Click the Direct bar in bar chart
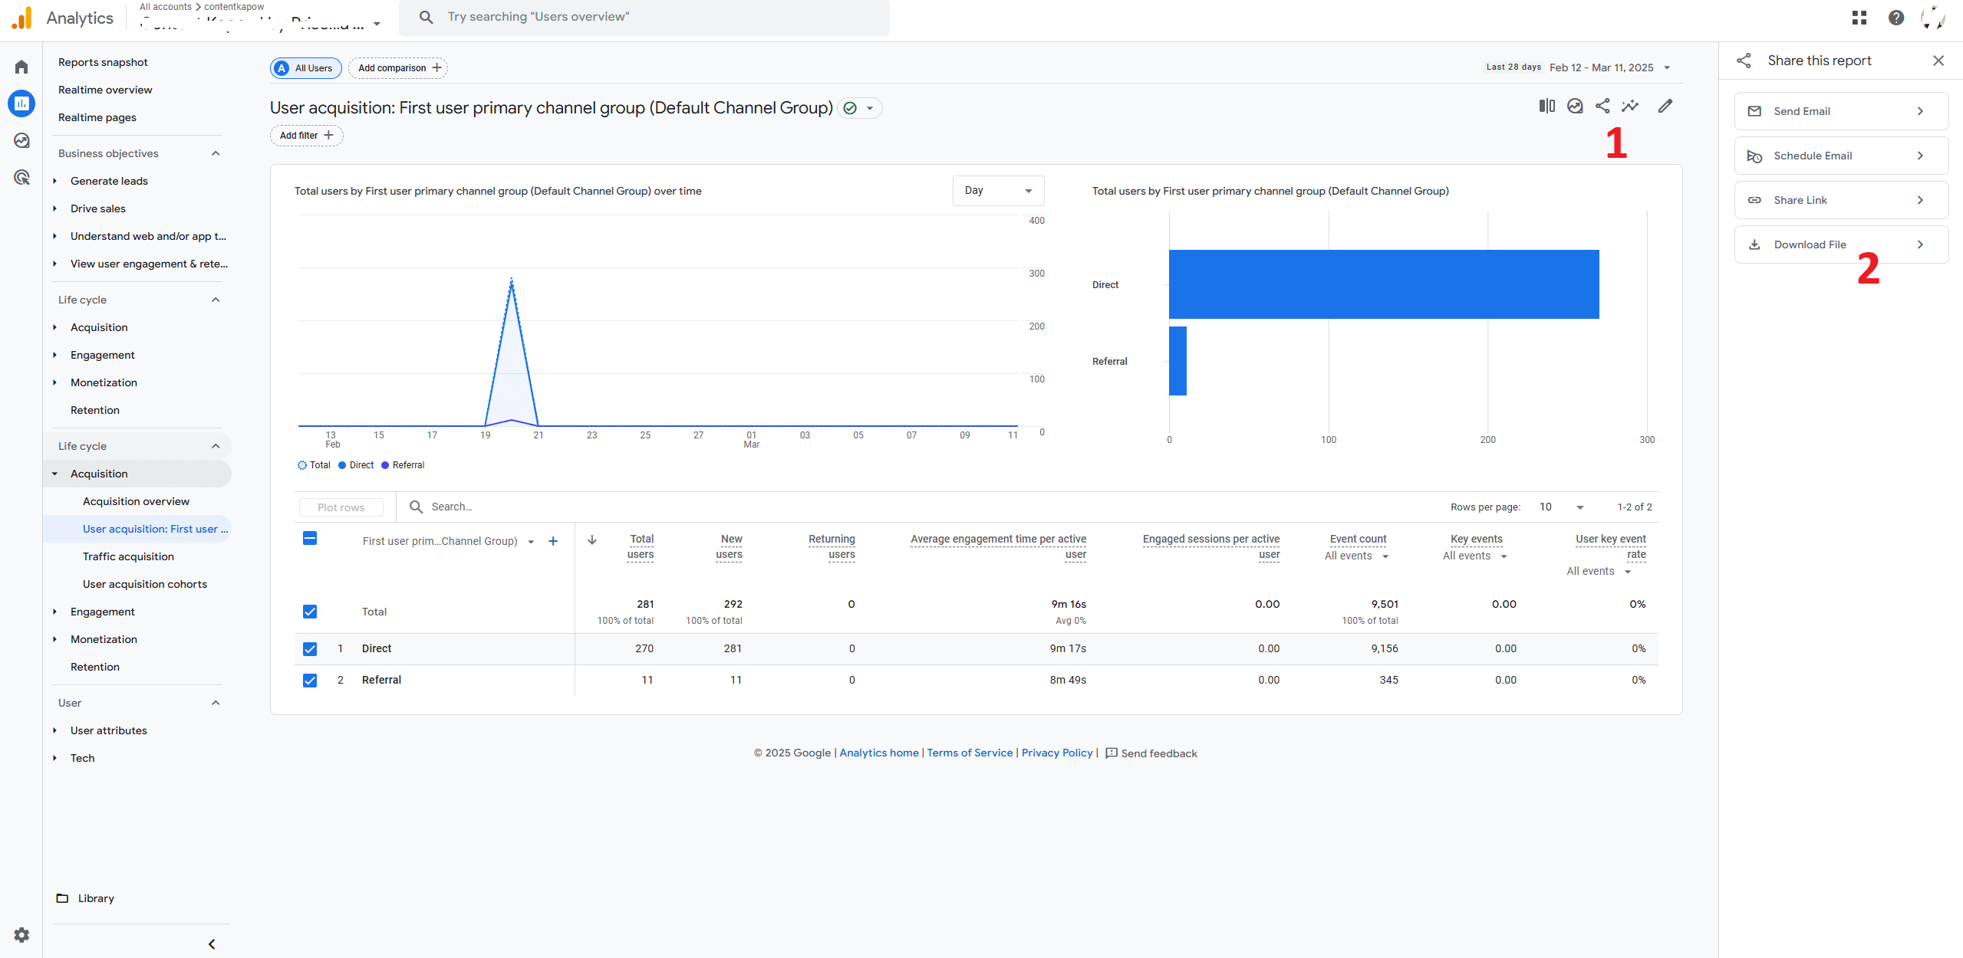The height and width of the screenshot is (958, 1963). coord(1384,284)
